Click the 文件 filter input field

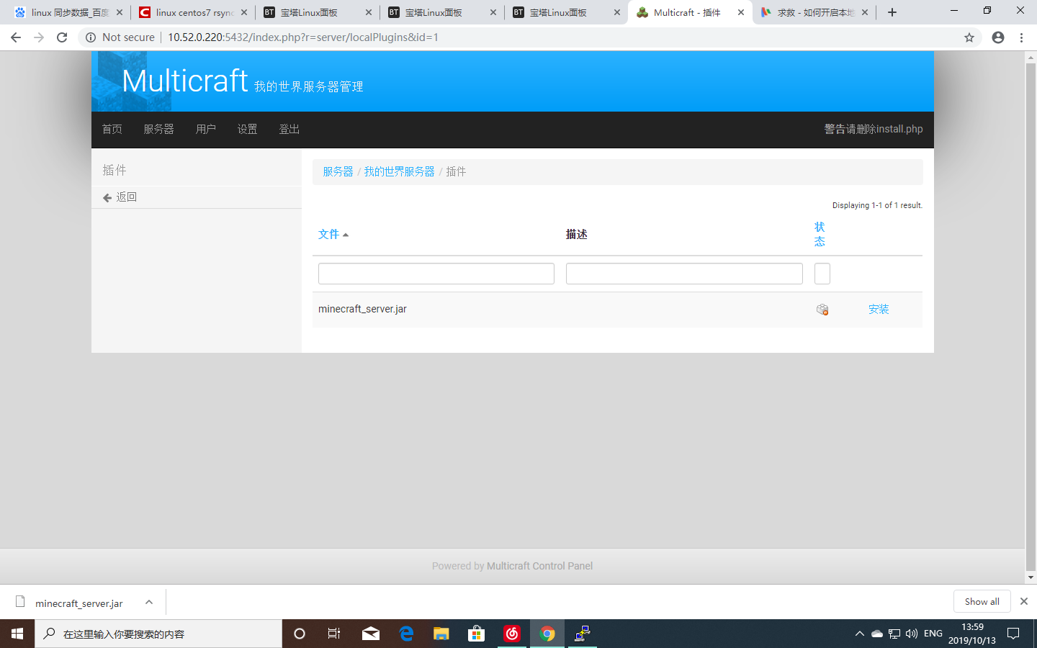point(436,274)
